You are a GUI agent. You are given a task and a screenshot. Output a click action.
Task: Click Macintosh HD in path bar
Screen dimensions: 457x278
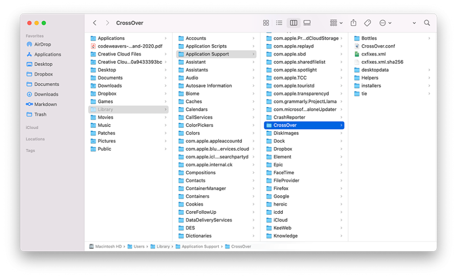(108, 246)
